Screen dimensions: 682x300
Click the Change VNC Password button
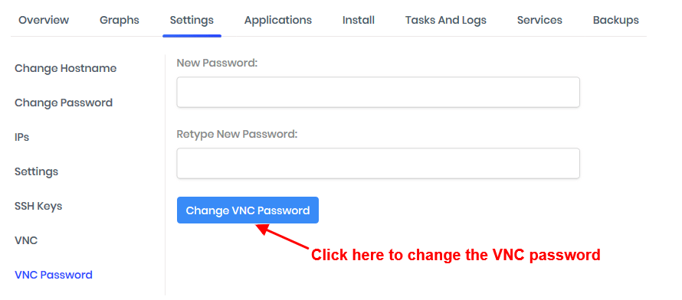point(248,210)
